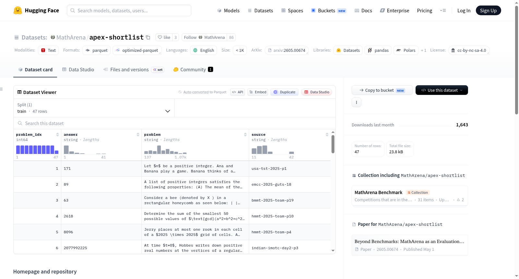This screenshot has height=279, width=519.
Task: Click the Datasets library tag
Action: tap(348, 50)
